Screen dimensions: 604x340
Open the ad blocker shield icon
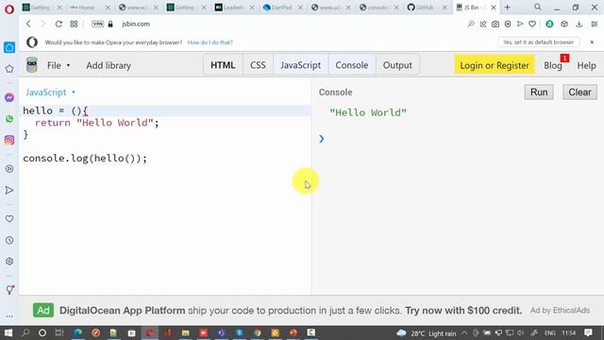[x=508, y=24]
